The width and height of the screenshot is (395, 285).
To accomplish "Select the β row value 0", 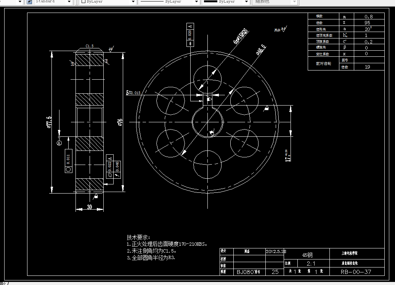I will coord(366,48).
